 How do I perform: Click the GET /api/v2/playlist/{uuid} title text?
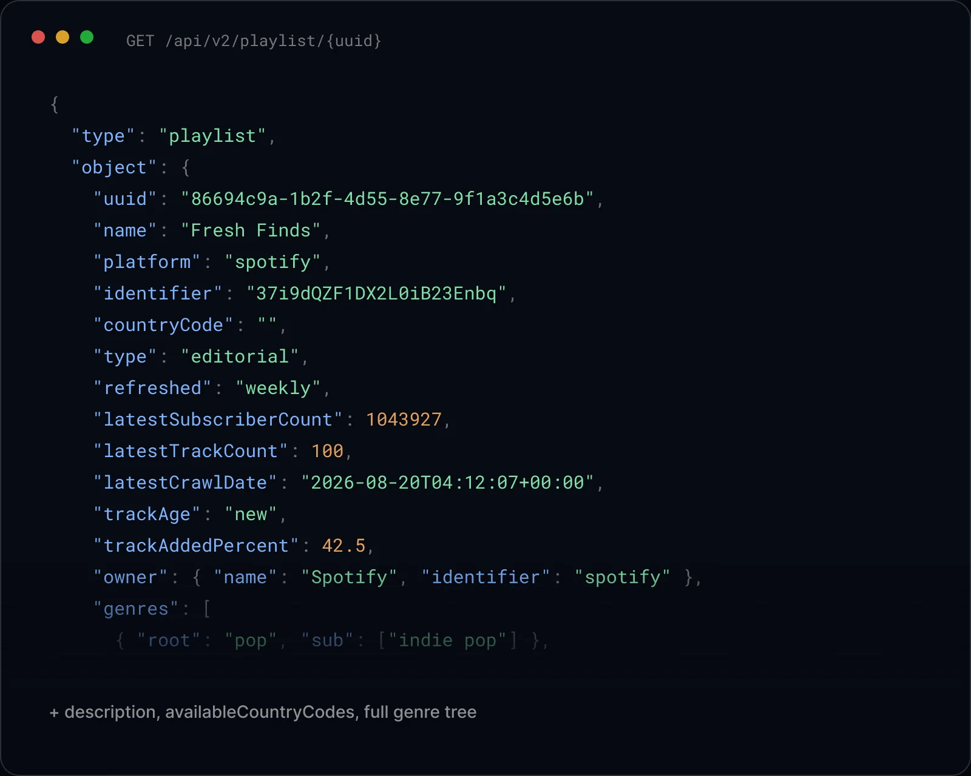[x=254, y=41]
